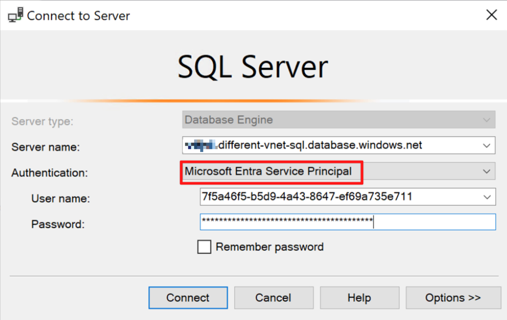This screenshot has width=507, height=320.
Task: Expand the Options >> button
Action: 453,297
